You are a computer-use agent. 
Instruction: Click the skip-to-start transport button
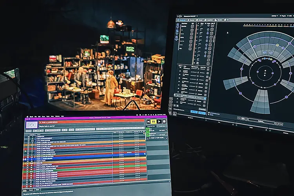[x=148, y=122]
